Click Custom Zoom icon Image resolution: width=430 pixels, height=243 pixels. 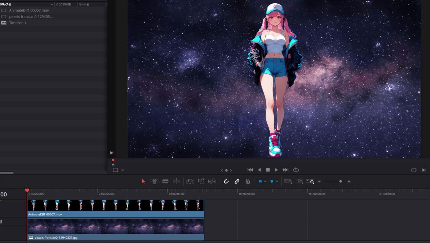point(310,181)
